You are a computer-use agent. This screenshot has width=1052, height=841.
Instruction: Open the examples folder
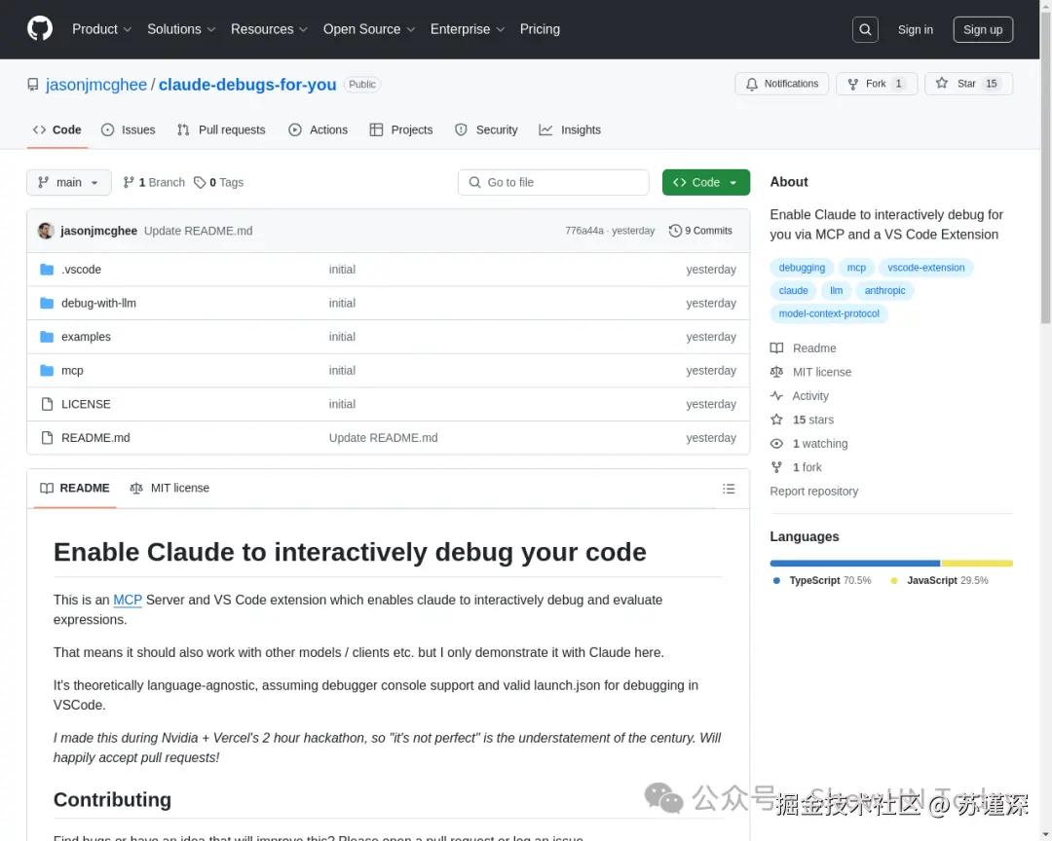pos(86,337)
